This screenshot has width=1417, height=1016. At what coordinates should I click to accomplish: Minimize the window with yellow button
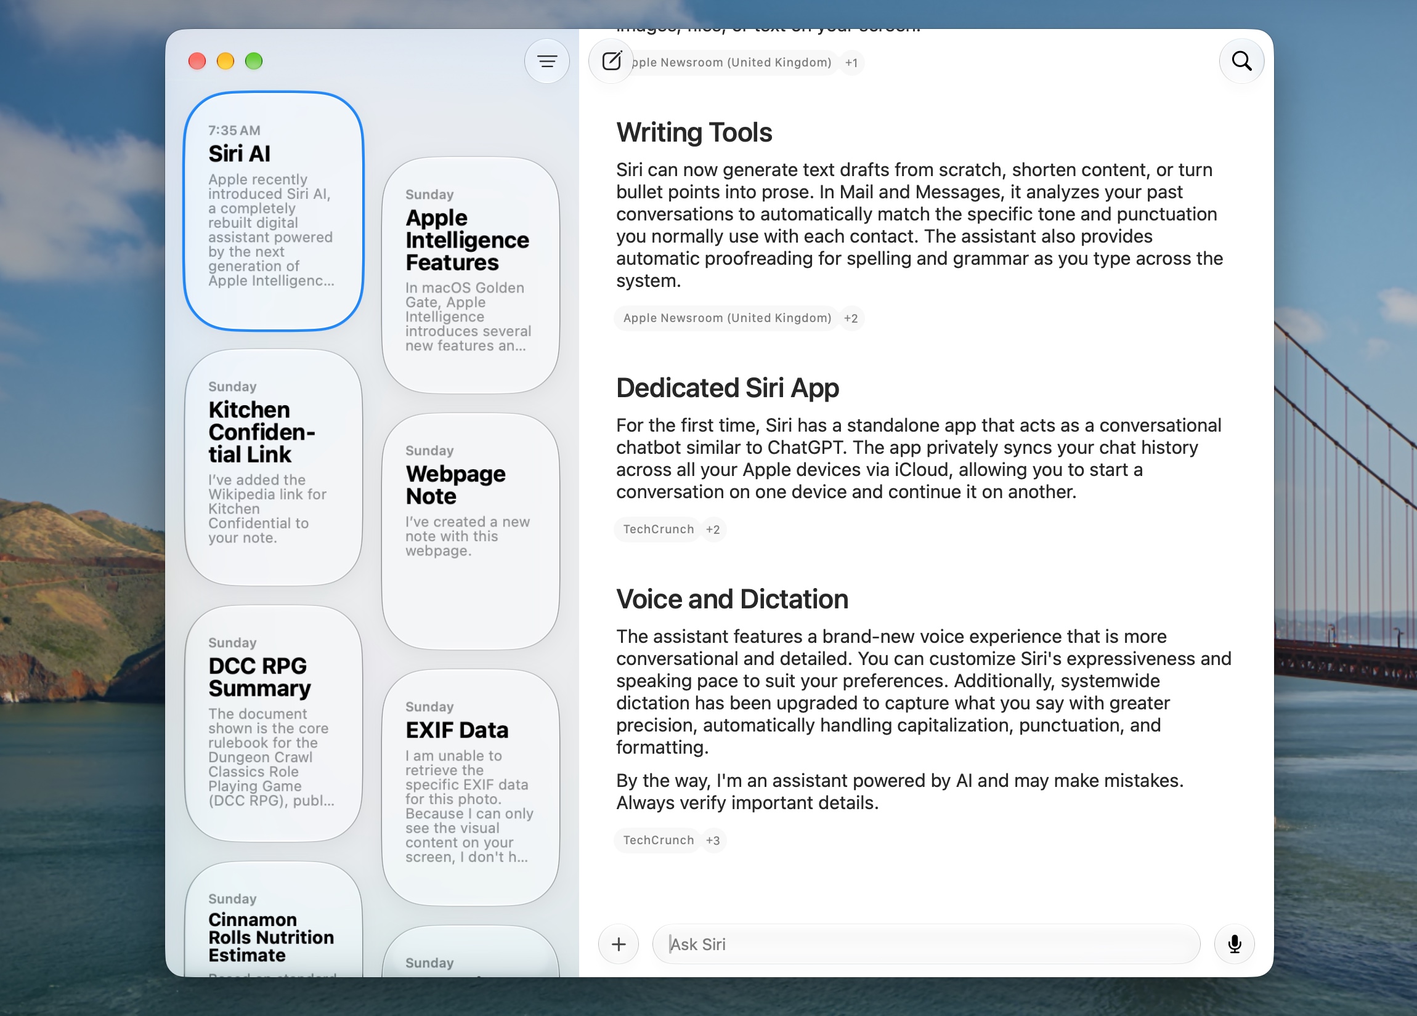click(x=225, y=61)
